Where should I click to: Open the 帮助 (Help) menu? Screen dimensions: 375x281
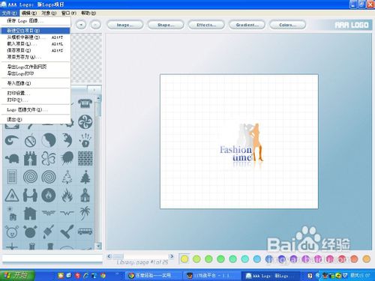[88, 13]
